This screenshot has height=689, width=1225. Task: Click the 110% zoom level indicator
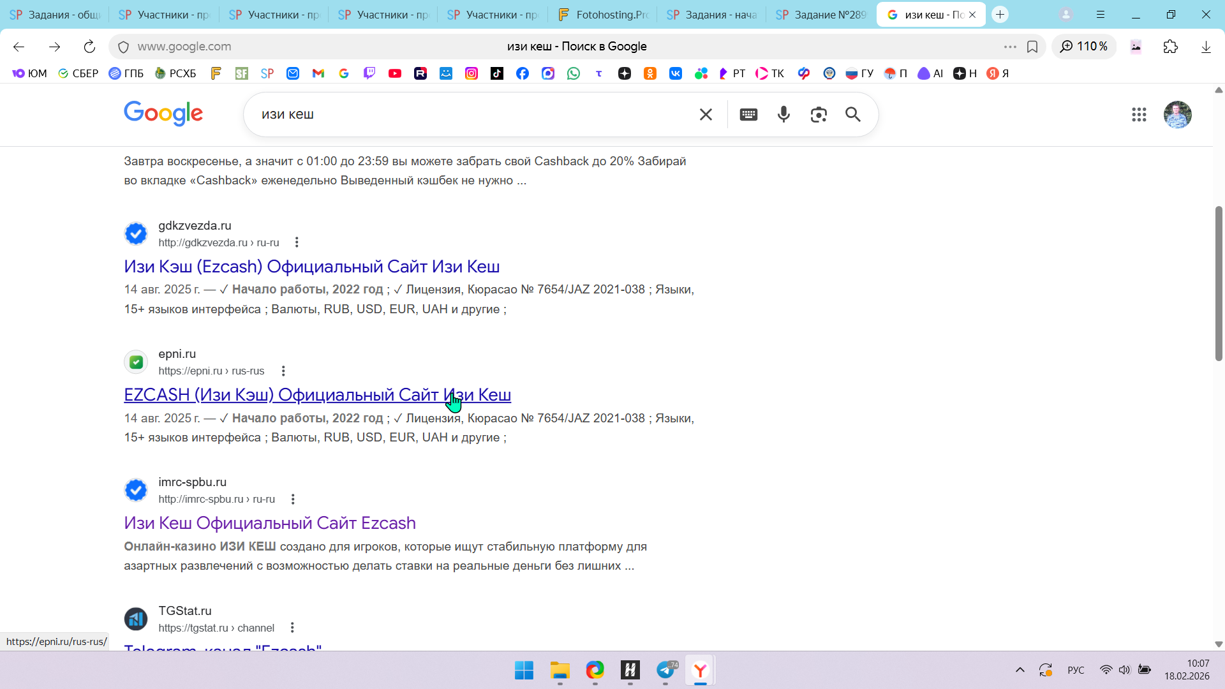coord(1084,47)
